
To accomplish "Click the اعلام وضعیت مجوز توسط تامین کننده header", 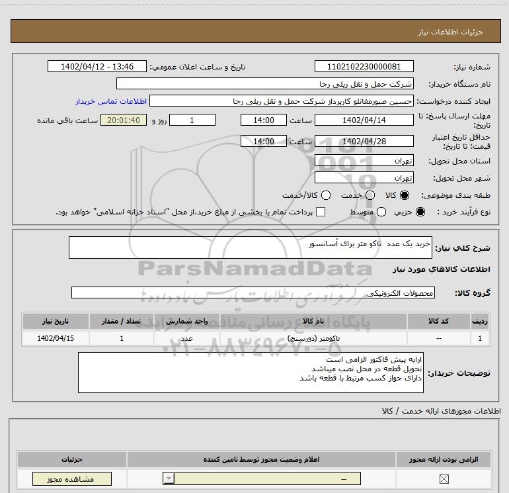I will (261, 459).
